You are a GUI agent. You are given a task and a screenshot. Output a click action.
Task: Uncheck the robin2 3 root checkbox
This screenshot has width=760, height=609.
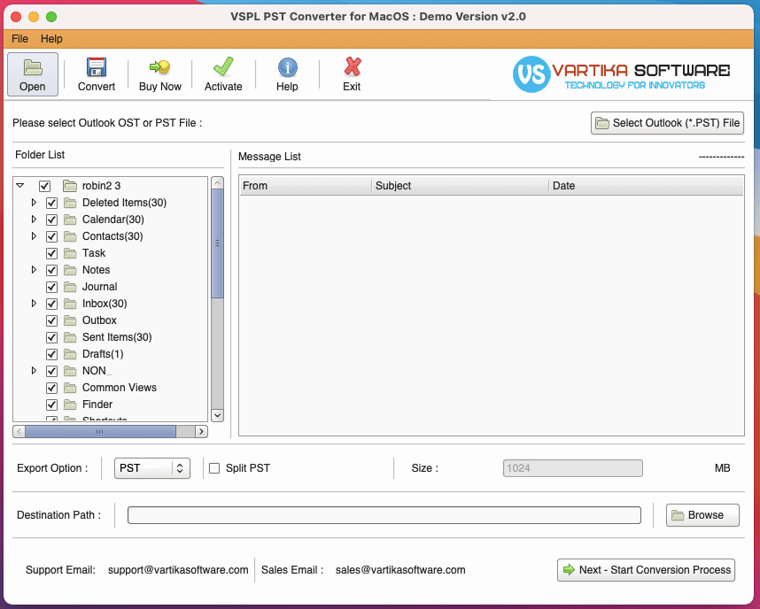[x=44, y=186]
